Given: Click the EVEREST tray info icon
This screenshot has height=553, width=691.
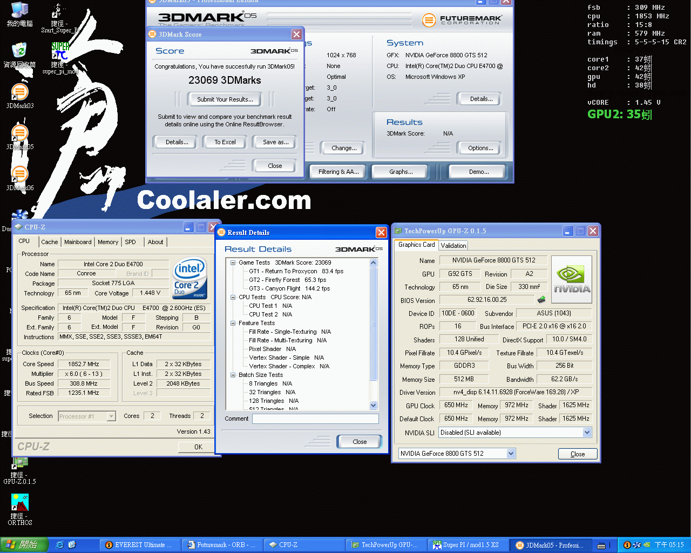Looking at the screenshot, I should 627,545.
